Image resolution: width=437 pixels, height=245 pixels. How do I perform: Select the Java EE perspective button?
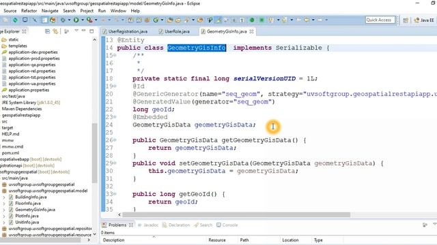(424, 20)
